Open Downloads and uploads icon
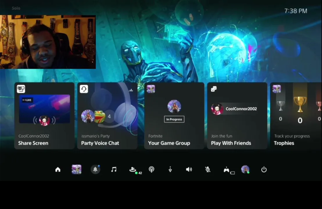The height and width of the screenshot is (209, 322). [170, 169]
